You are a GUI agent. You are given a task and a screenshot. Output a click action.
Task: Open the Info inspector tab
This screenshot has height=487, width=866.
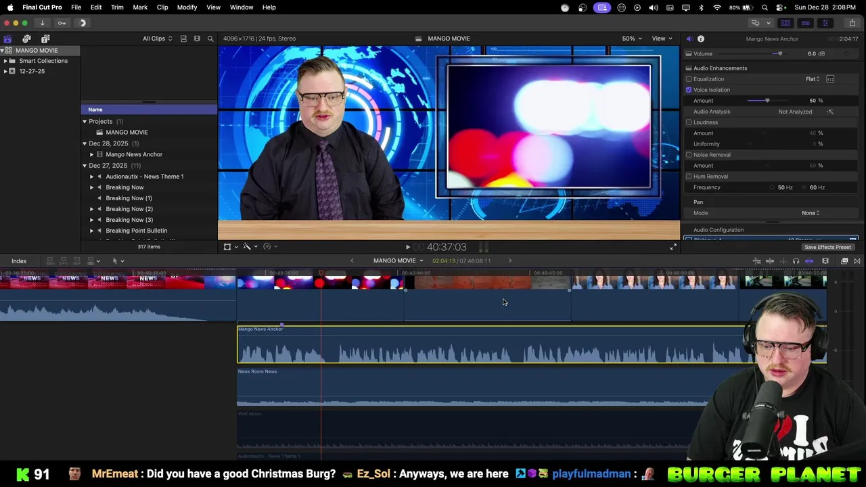701,39
